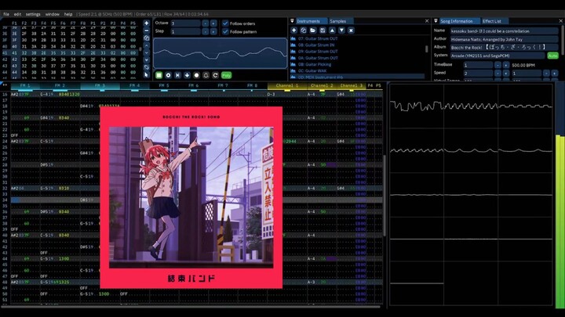Screen dimensions: 565x317
Task: Open an instrument file (folder icon)
Action: click(313, 31)
